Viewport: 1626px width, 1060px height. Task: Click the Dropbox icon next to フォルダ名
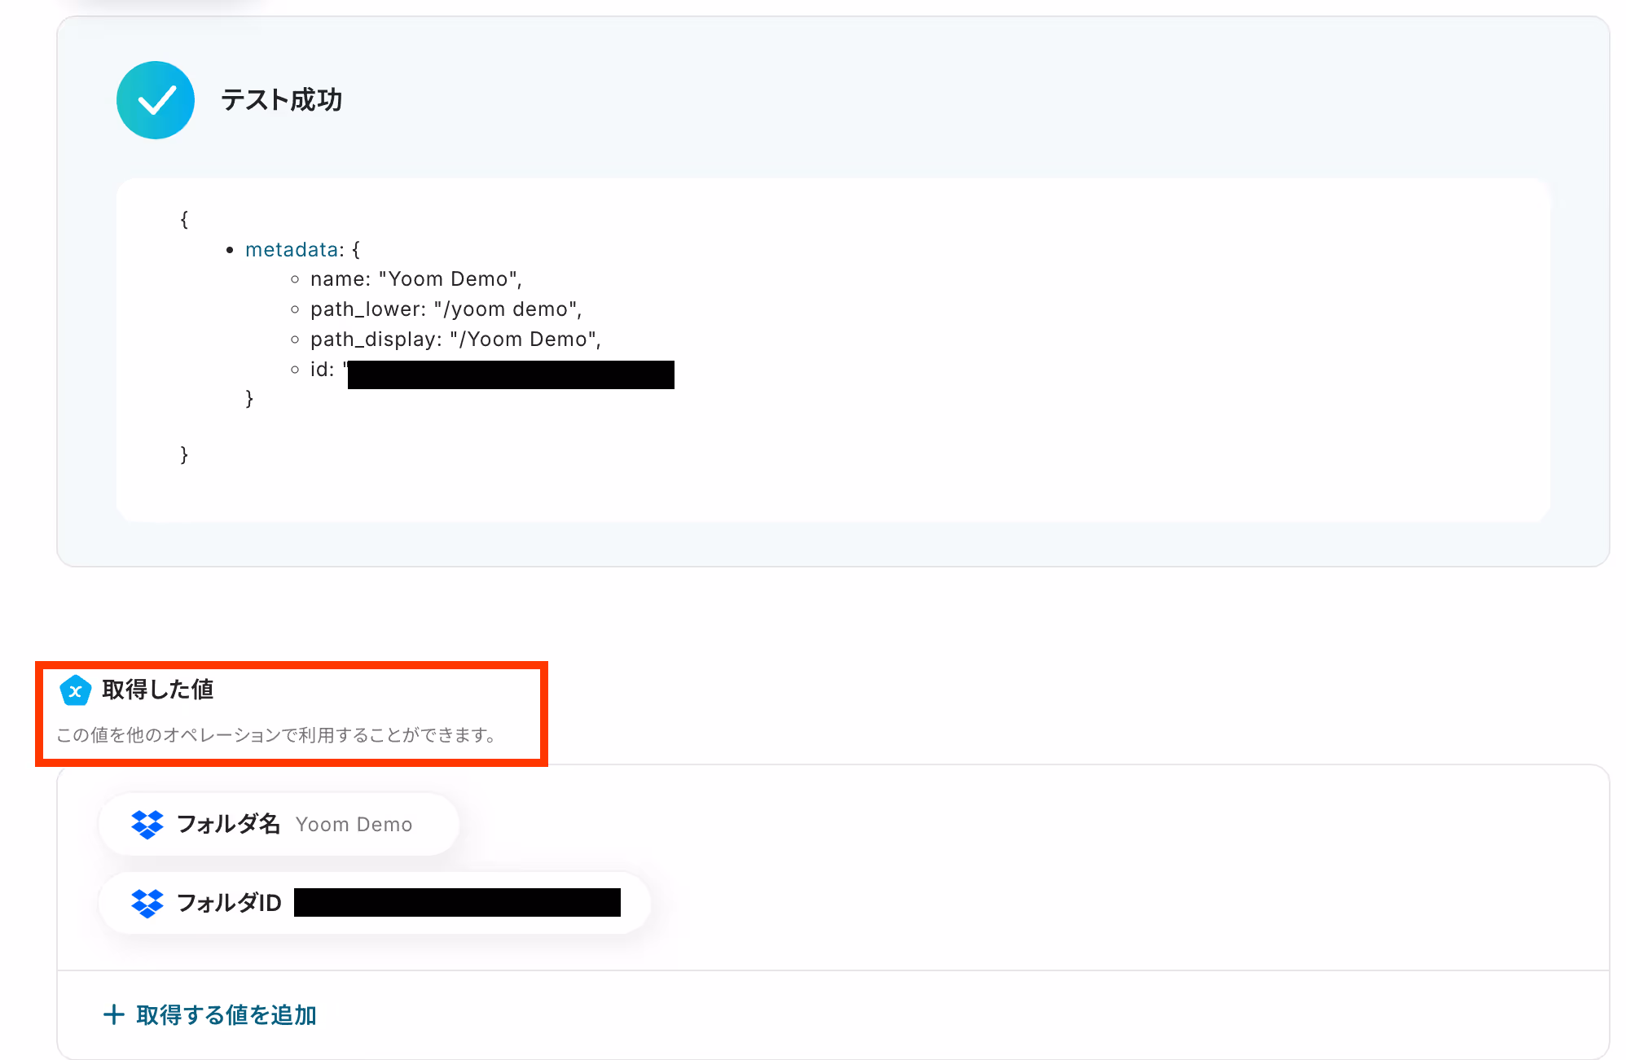pyautogui.click(x=147, y=824)
